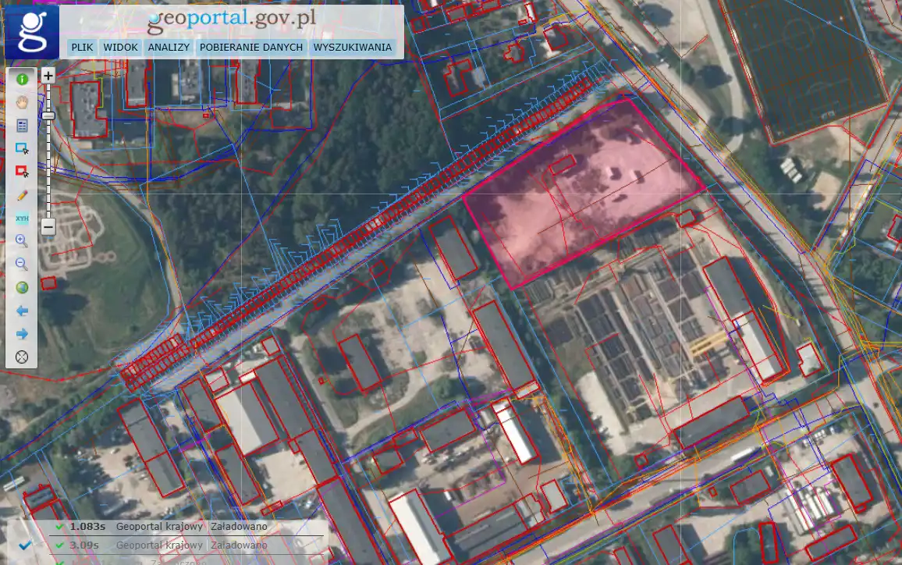Click the crossed-circle icon at toolbar bottom
Image resolution: width=902 pixels, height=565 pixels.
(x=22, y=357)
